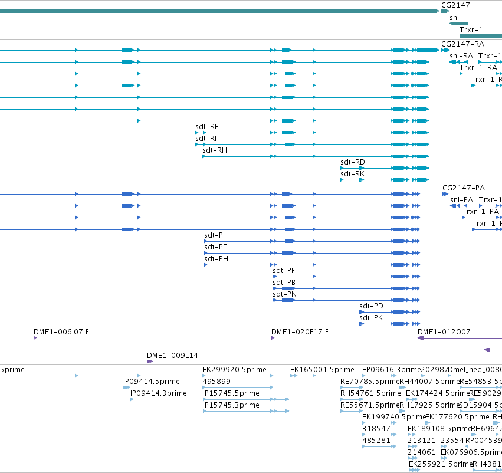Click the 202987 feature label
502x473 pixels.
coord(434,370)
